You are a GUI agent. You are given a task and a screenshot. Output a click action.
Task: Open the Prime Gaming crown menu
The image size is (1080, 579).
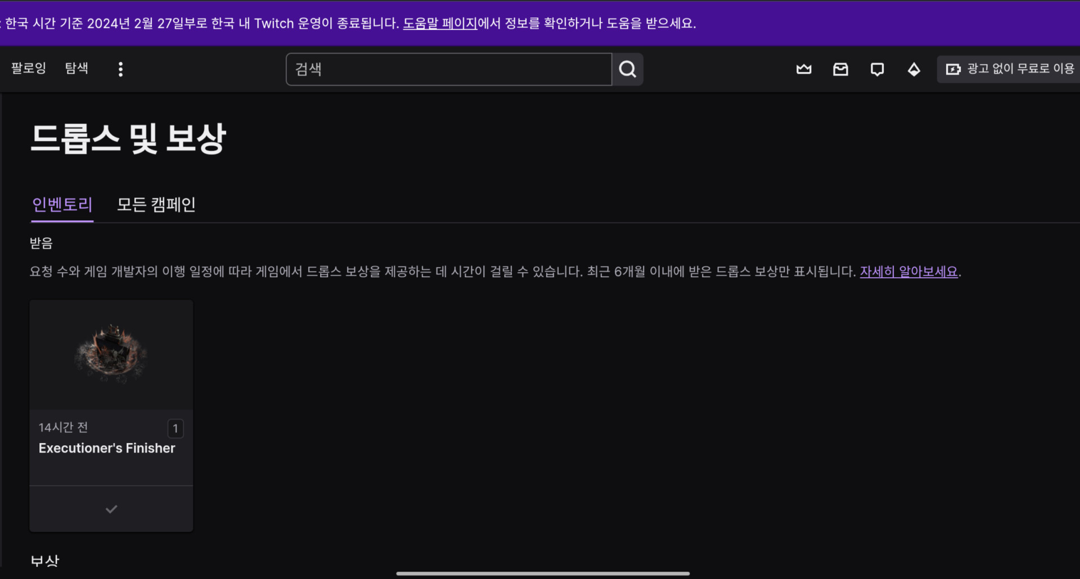click(x=803, y=69)
